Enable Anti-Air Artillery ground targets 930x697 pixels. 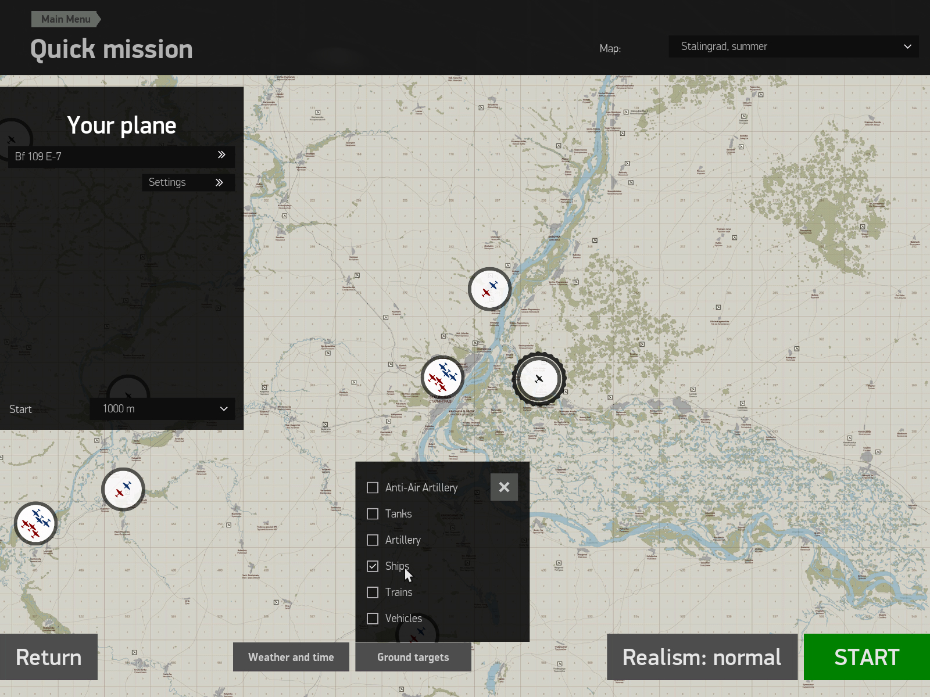(373, 488)
